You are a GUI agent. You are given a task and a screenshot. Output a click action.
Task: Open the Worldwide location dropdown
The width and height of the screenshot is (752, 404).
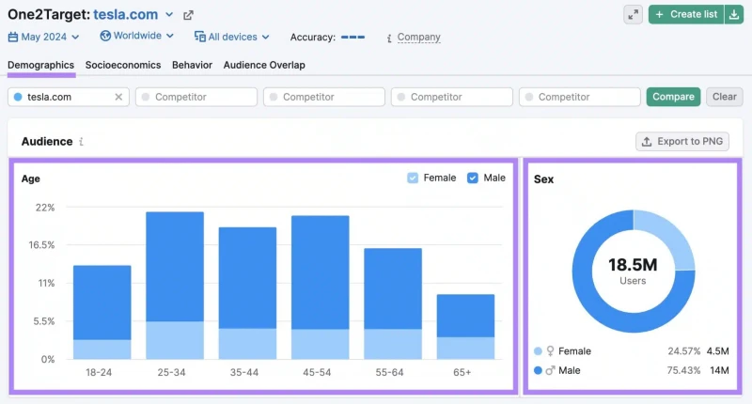136,36
